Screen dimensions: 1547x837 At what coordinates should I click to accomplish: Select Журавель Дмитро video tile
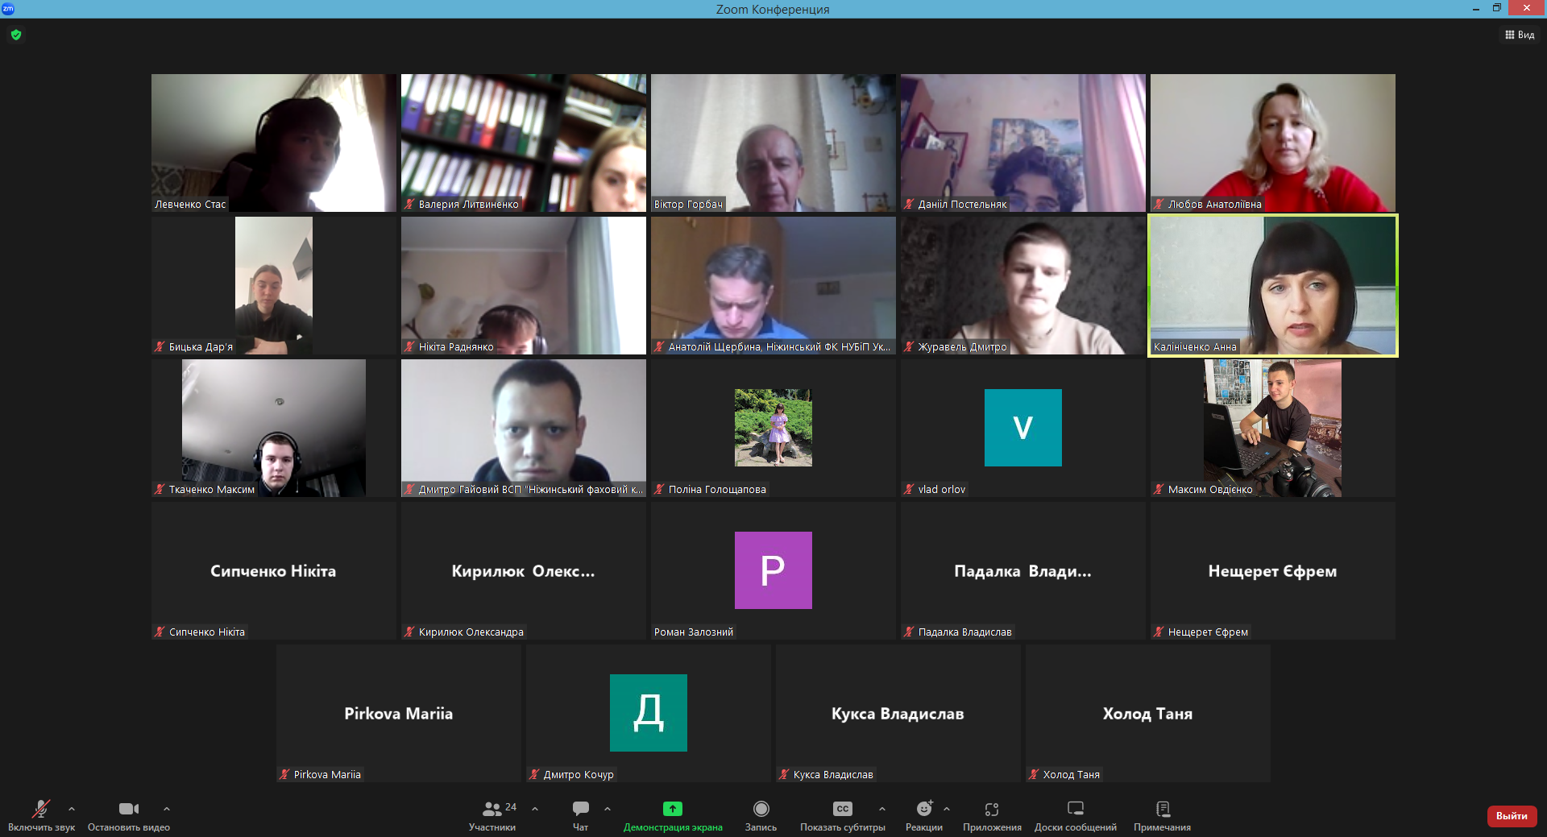[x=1023, y=286]
